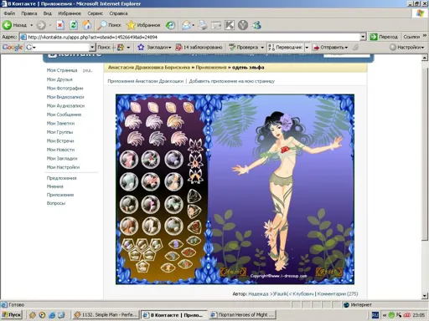The width and height of the screenshot is (429, 321).
Task: Open Мои Заметки link
Action: tap(60, 123)
